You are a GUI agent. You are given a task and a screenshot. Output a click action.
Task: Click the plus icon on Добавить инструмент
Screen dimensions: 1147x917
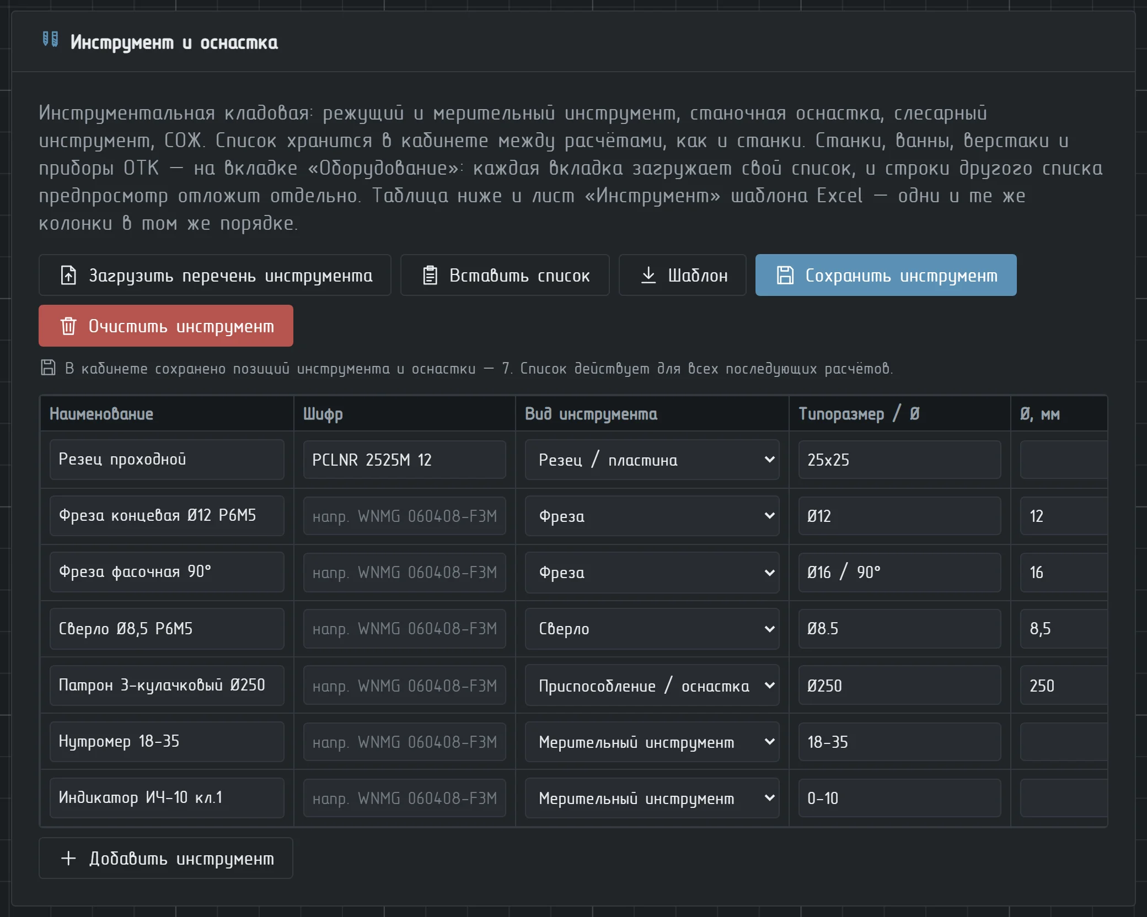coord(68,858)
